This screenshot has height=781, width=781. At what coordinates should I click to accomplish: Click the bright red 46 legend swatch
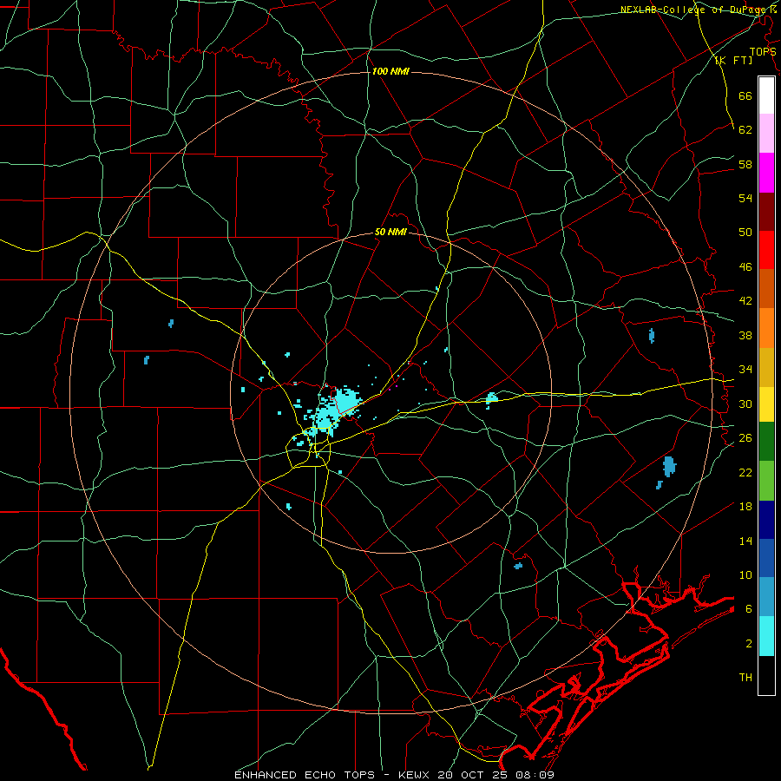pos(766,250)
